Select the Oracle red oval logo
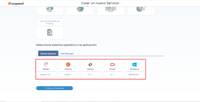This screenshot has width=200, height=102. (112, 65)
